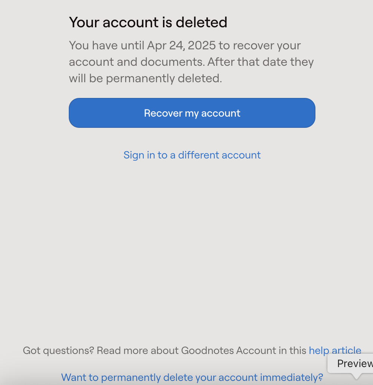Click the word "immediately?" in the bottom link
This screenshot has height=385, width=373.
pos(291,377)
